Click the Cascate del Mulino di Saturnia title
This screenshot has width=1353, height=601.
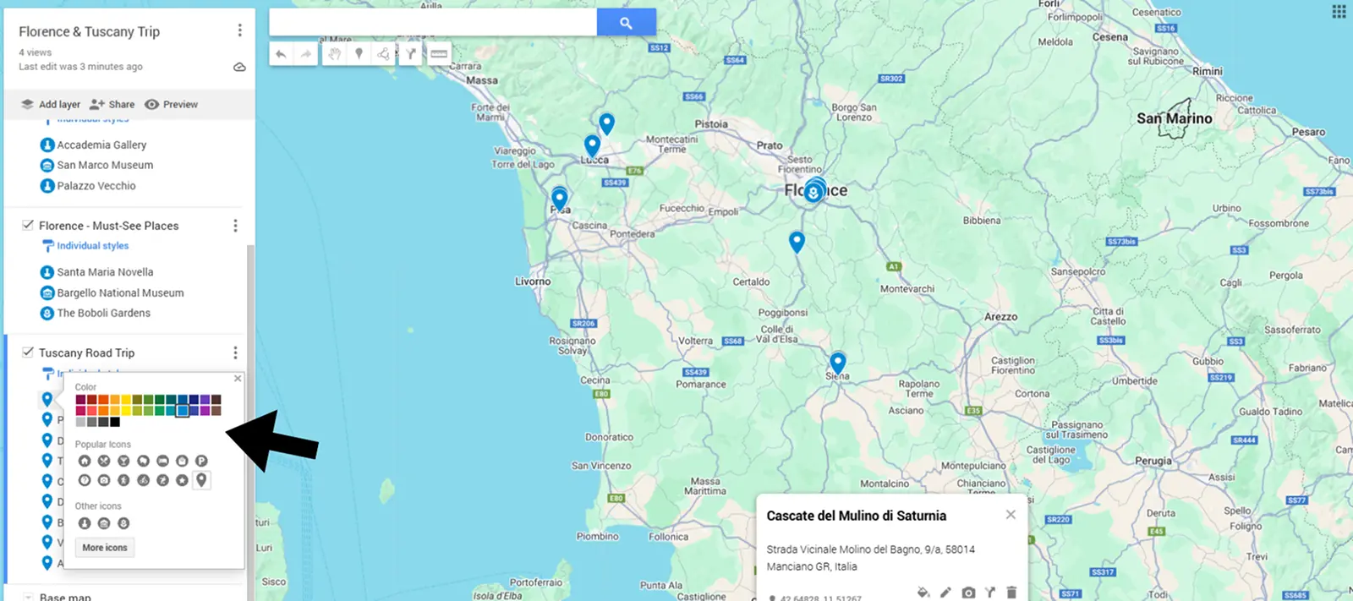[x=856, y=516]
